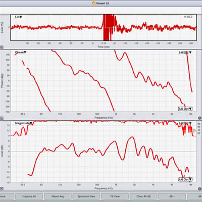The height and width of the screenshot is (202, 202).
Task: Collapse the phase pane with its corner icon
Action: tap(2, 118)
